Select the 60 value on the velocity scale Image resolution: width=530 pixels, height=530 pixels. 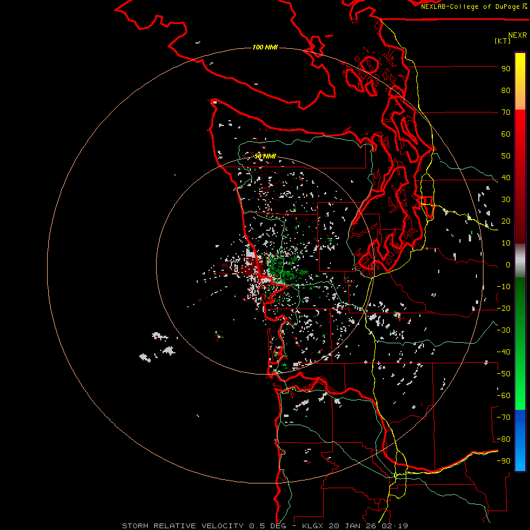tap(506, 134)
